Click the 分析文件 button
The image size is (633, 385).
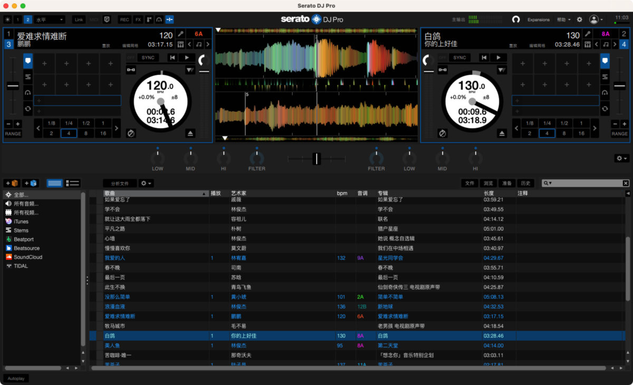tap(120, 183)
